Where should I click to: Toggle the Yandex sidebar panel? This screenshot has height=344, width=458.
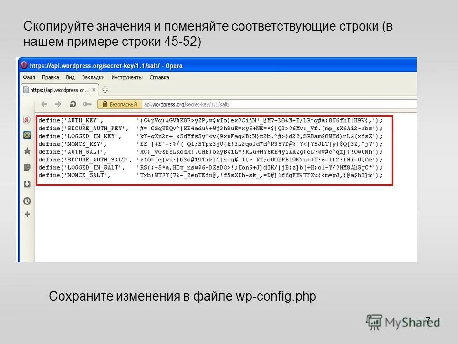coord(28,120)
